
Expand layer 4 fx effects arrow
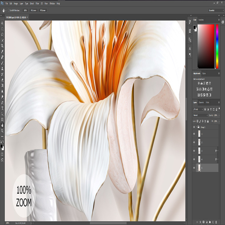(x=218, y=159)
